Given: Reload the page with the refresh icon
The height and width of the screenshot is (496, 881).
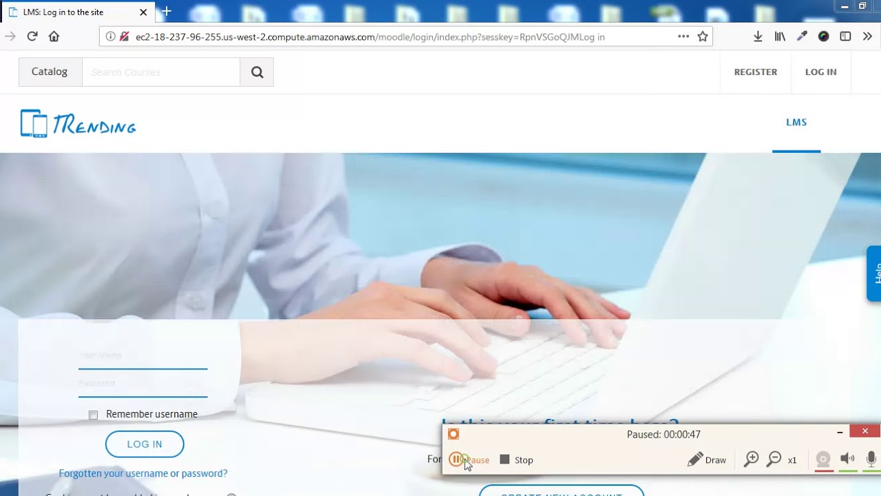Looking at the screenshot, I should [x=32, y=37].
